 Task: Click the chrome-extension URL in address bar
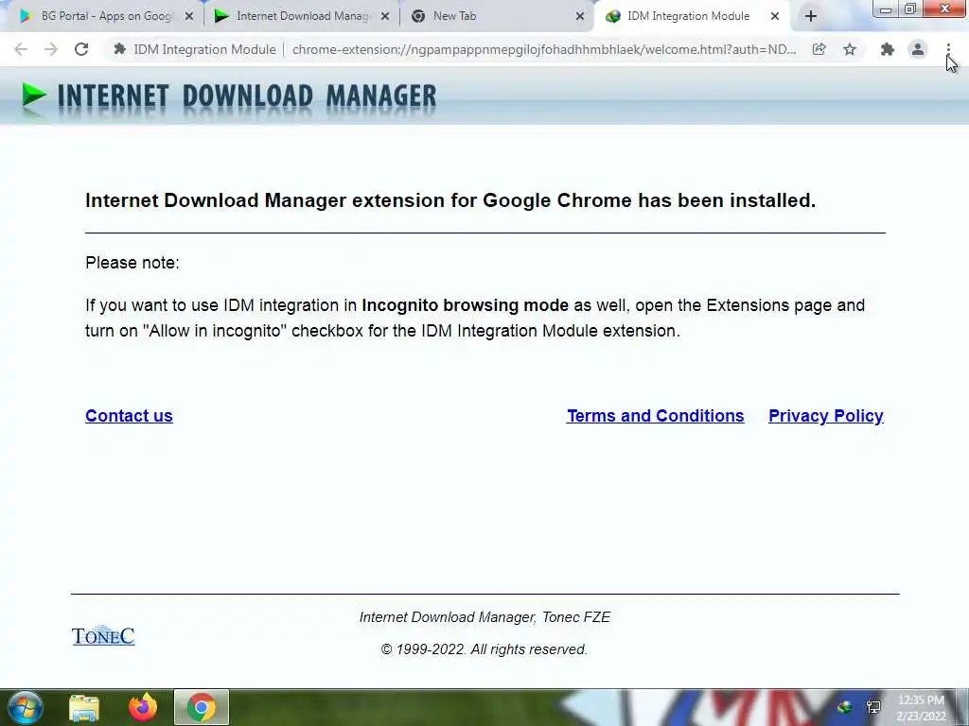[544, 49]
